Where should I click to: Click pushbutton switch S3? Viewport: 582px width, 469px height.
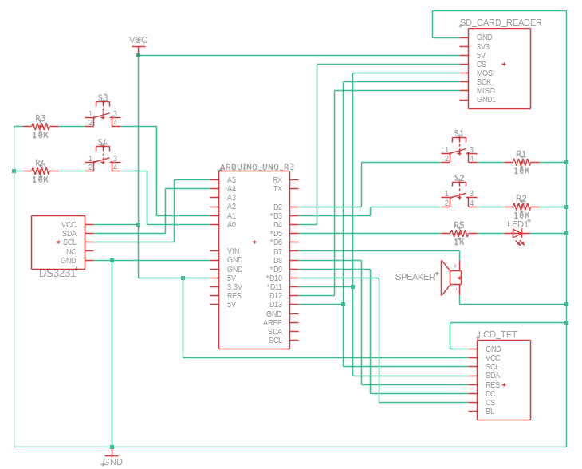[103, 114]
